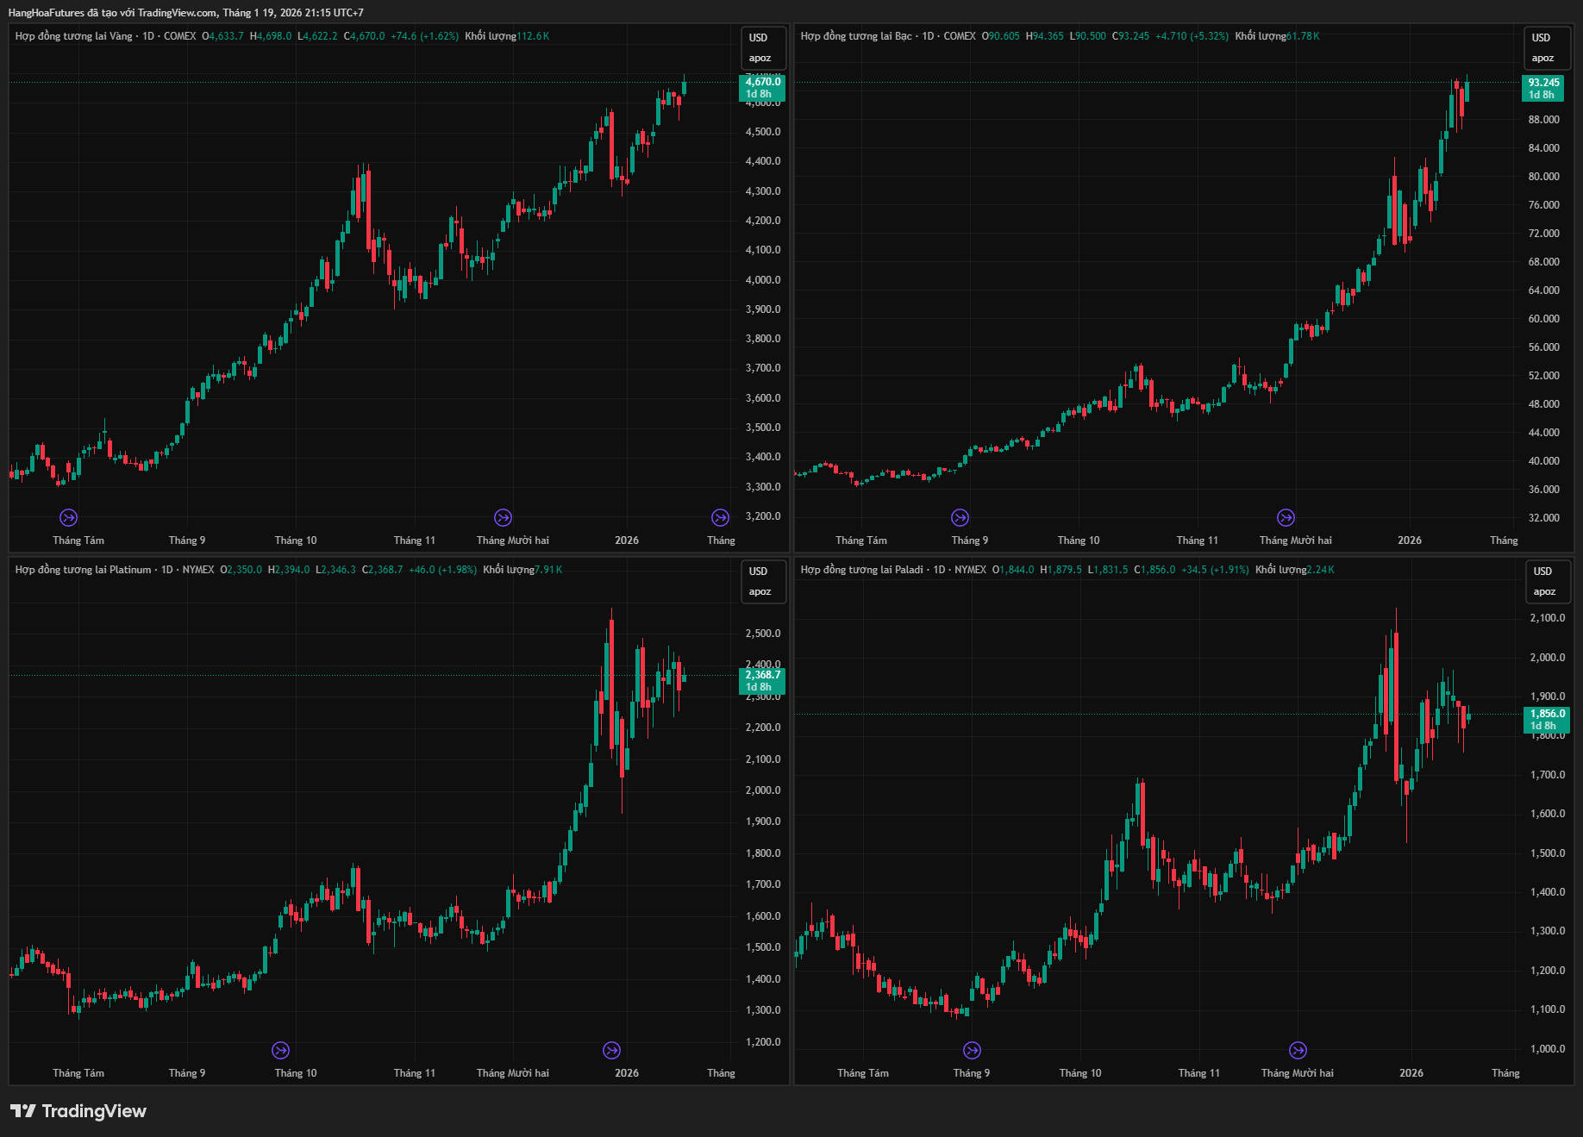Click the palladium chart rollover marker above Tháng 9
This screenshot has width=1583, height=1137.
tap(972, 1050)
